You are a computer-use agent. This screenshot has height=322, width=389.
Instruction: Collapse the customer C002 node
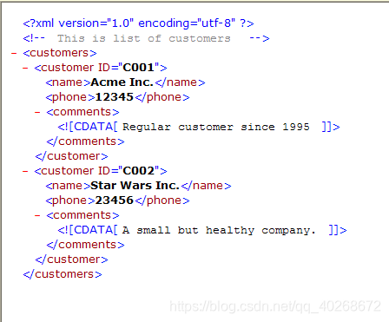[x=25, y=171]
